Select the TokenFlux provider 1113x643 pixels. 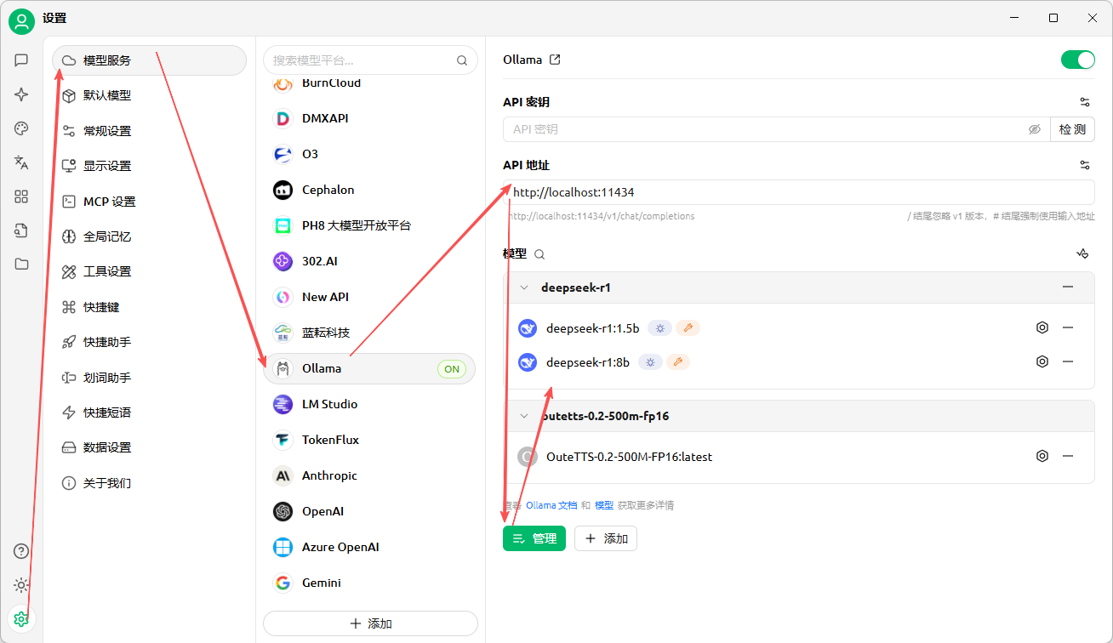[x=370, y=440]
